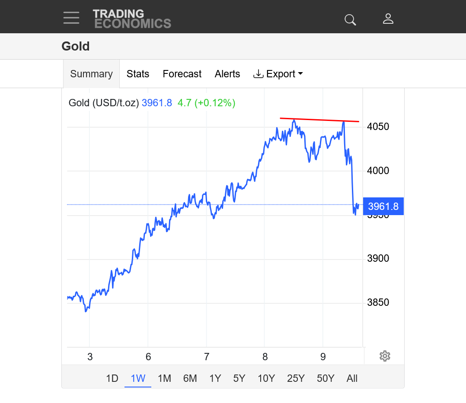The width and height of the screenshot is (466, 403).
Task: Pick the 10Y time range
Action: coord(266,378)
